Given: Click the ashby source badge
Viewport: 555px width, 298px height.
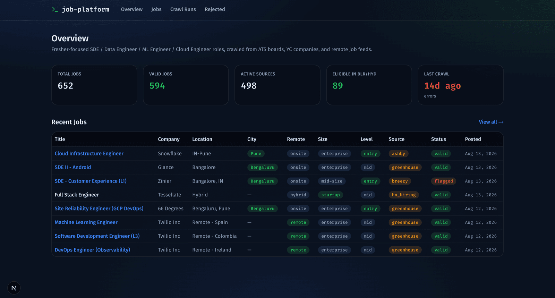Looking at the screenshot, I should 399,154.
